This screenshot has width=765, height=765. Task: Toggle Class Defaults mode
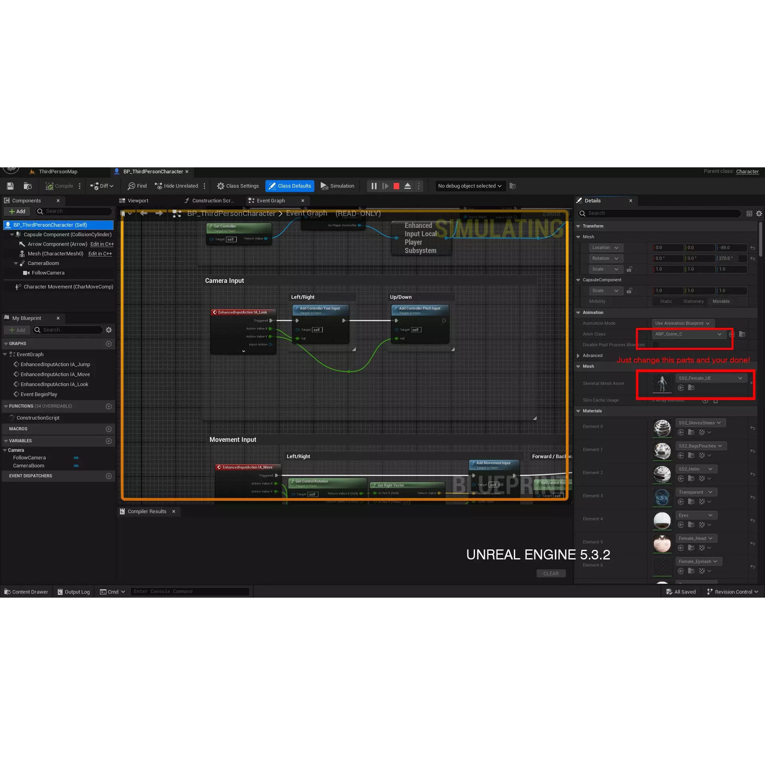tap(290, 186)
